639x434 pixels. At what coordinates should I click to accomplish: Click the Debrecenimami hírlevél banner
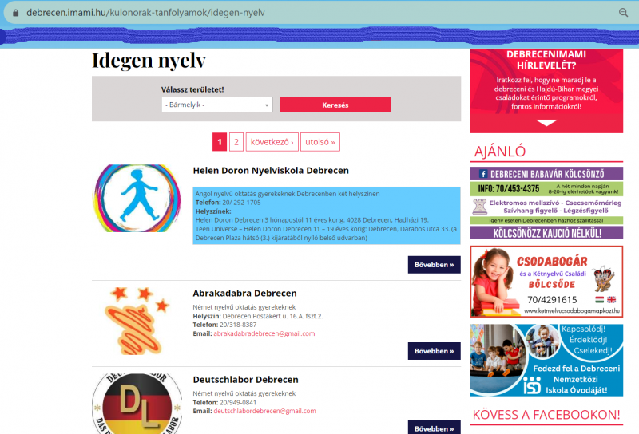546,91
